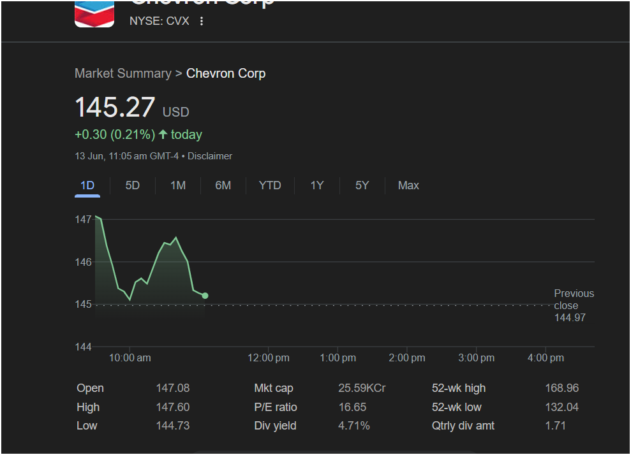The image size is (631, 455).
Task: Select the 1D chart range tab
Action: tap(87, 185)
